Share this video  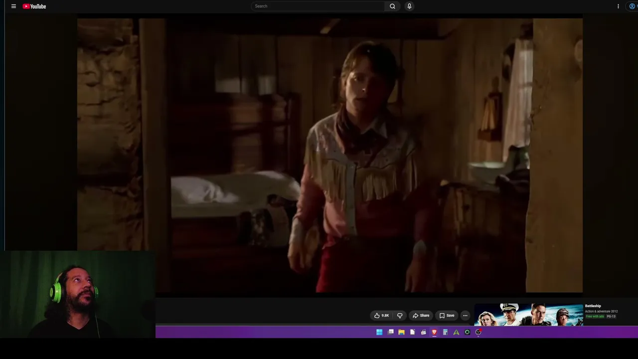[421, 316]
